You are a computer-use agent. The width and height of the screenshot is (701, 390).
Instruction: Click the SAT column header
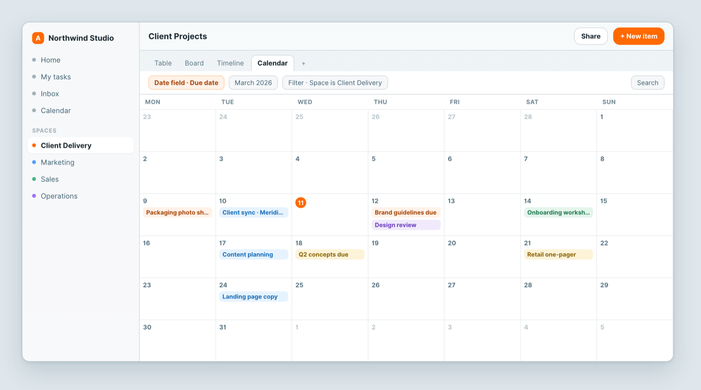[532, 102]
